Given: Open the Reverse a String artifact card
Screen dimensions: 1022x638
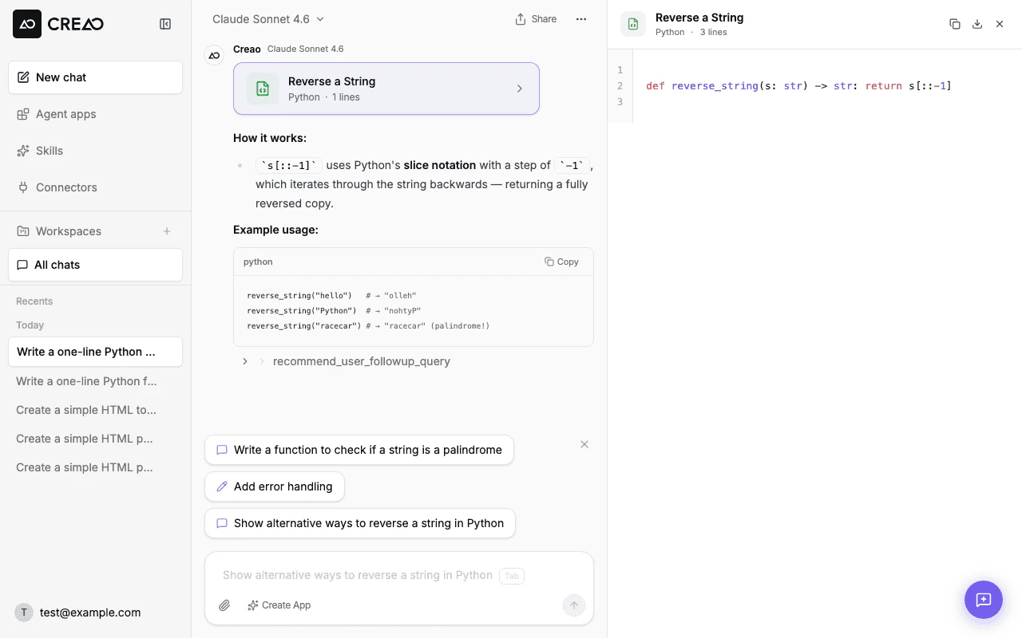Looking at the screenshot, I should click(x=386, y=89).
